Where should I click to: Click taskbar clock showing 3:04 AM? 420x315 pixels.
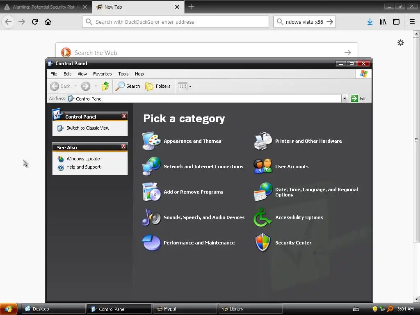click(x=406, y=309)
